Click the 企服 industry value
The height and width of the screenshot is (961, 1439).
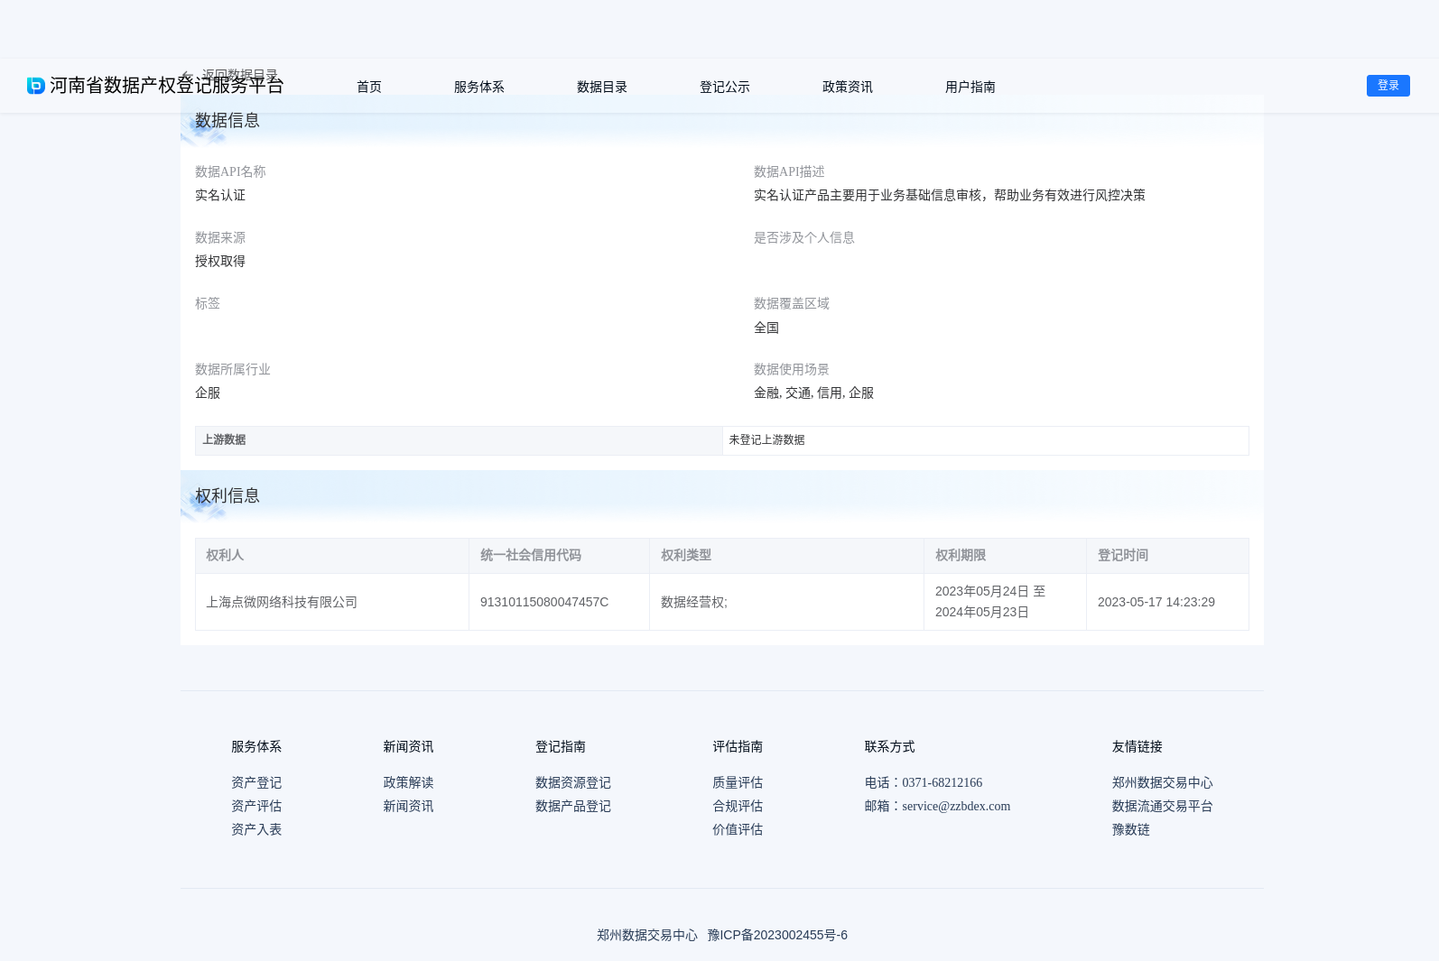[208, 393]
